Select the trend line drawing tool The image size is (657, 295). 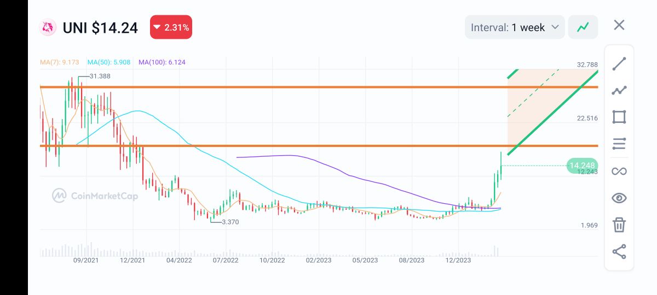tap(619, 63)
